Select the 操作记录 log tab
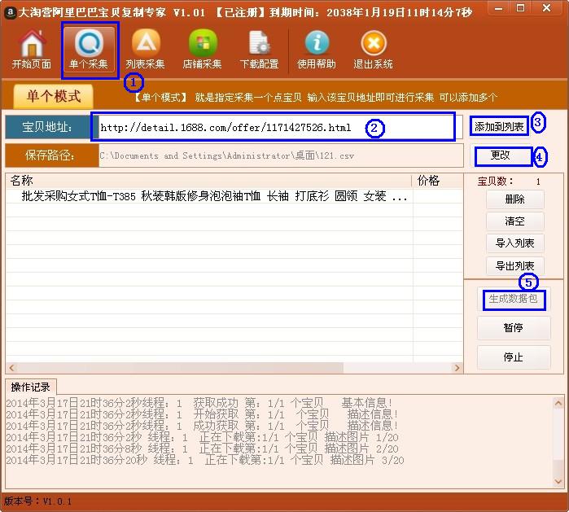This screenshot has width=569, height=512. coord(31,387)
